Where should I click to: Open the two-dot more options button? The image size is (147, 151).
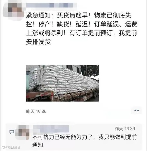click(x=136, y=110)
